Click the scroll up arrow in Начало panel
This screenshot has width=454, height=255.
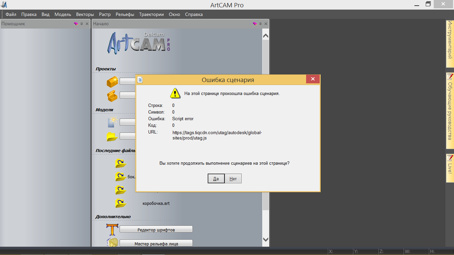coord(266,36)
